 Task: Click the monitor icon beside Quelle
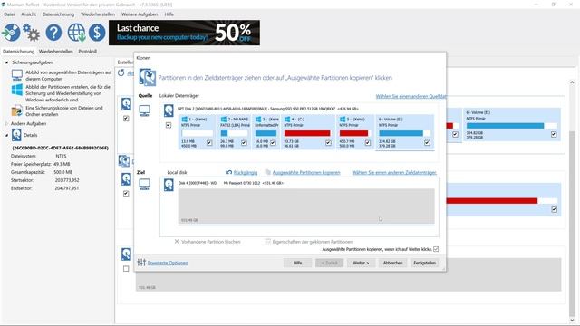(x=144, y=110)
